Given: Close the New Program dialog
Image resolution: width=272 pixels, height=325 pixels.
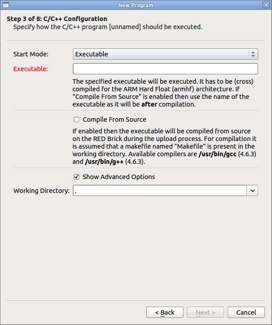Looking at the screenshot, I should [x=266, y=5].
